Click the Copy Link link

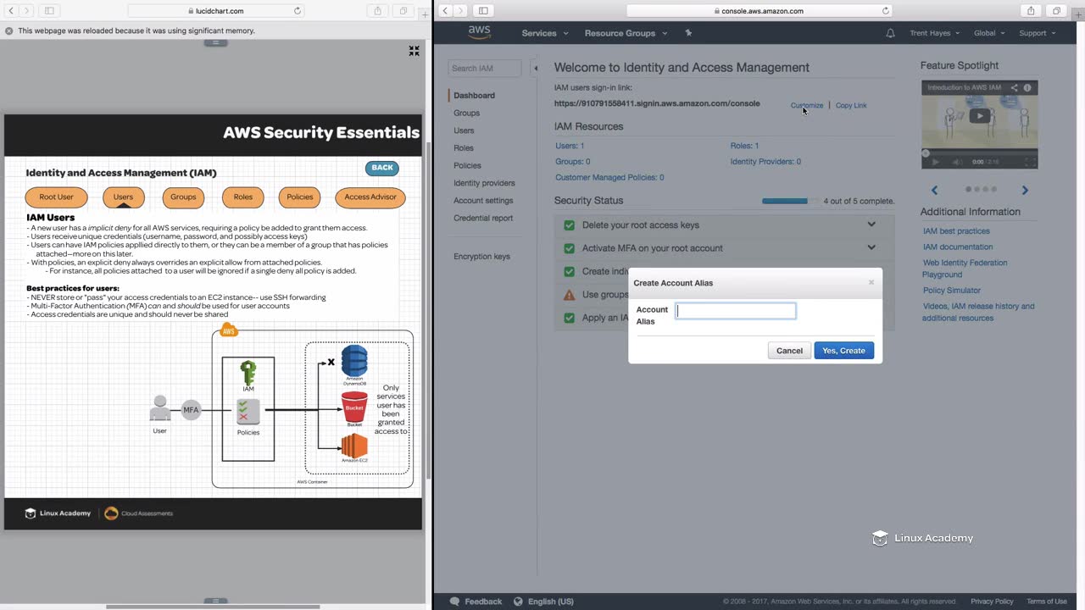(851, 105)
